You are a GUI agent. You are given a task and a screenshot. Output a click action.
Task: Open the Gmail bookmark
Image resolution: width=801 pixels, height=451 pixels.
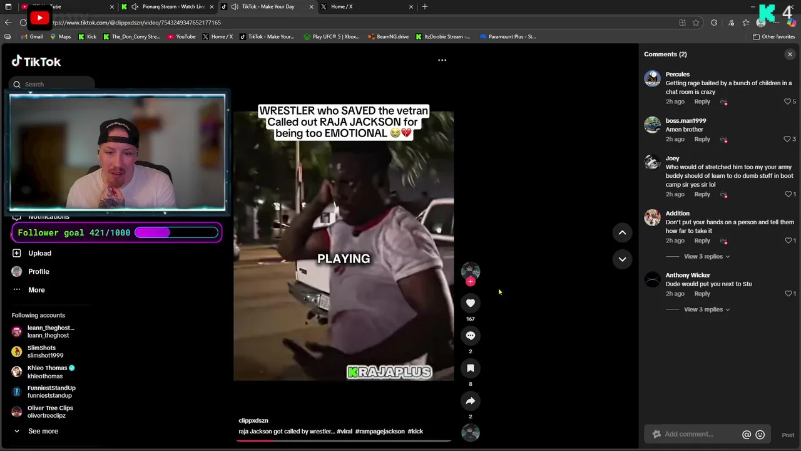tap(31, 37)
